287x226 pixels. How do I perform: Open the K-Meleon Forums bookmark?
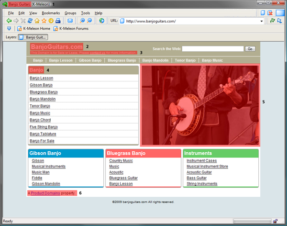pyautogui.click(x=71, y=29)
